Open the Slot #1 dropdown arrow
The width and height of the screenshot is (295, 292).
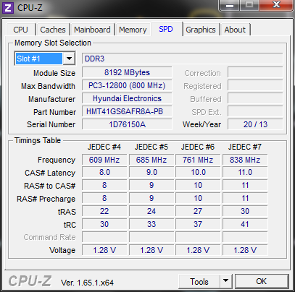[69, 59]
